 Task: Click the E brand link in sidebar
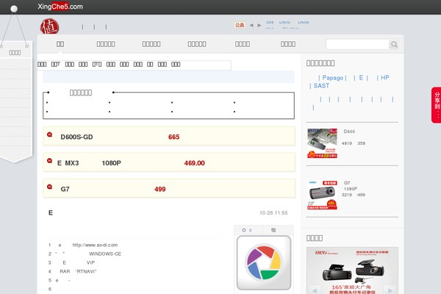coord(361,78)
